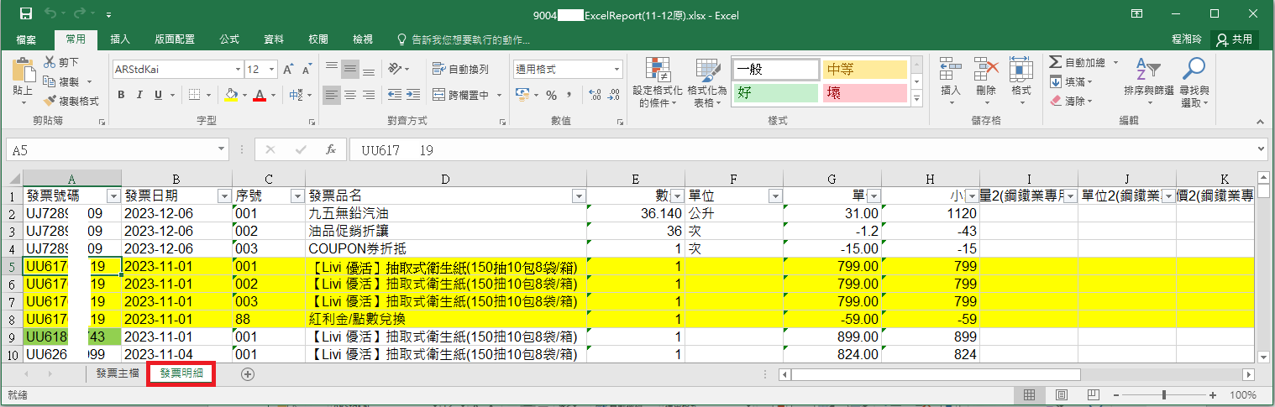
Task: Apply percent style
Action: click(551, 95)
